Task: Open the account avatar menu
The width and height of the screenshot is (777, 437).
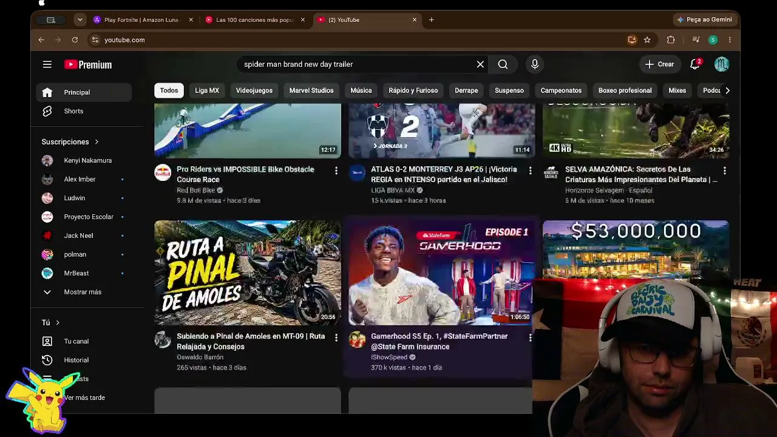Action: coord(721,64)
